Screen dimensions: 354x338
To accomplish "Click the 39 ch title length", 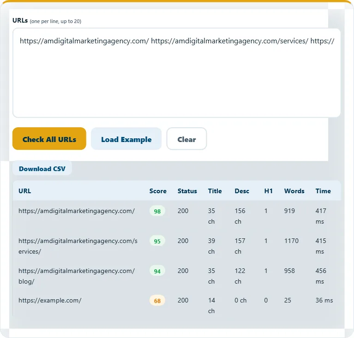I will tap(211, 246).
